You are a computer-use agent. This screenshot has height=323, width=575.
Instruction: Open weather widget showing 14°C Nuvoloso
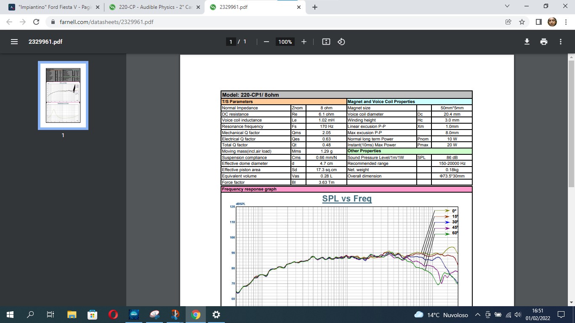point(441,315)
